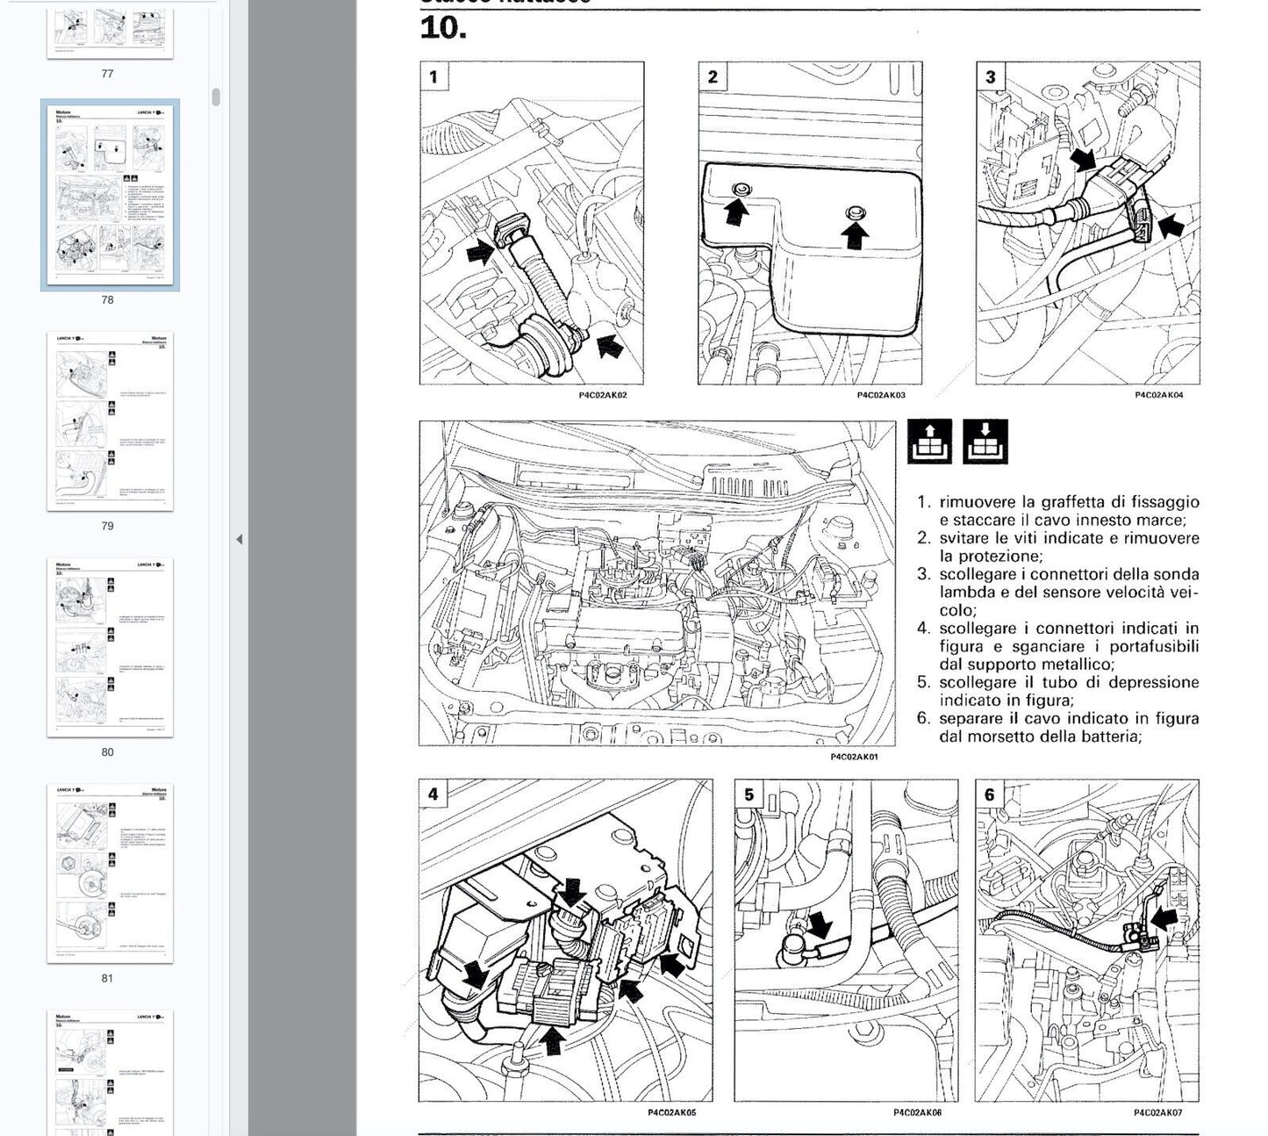The height and width of the screenshot is (1136, 1268).
Task: Click the thumbnail panel scrollbar handle
Action: 216,97
